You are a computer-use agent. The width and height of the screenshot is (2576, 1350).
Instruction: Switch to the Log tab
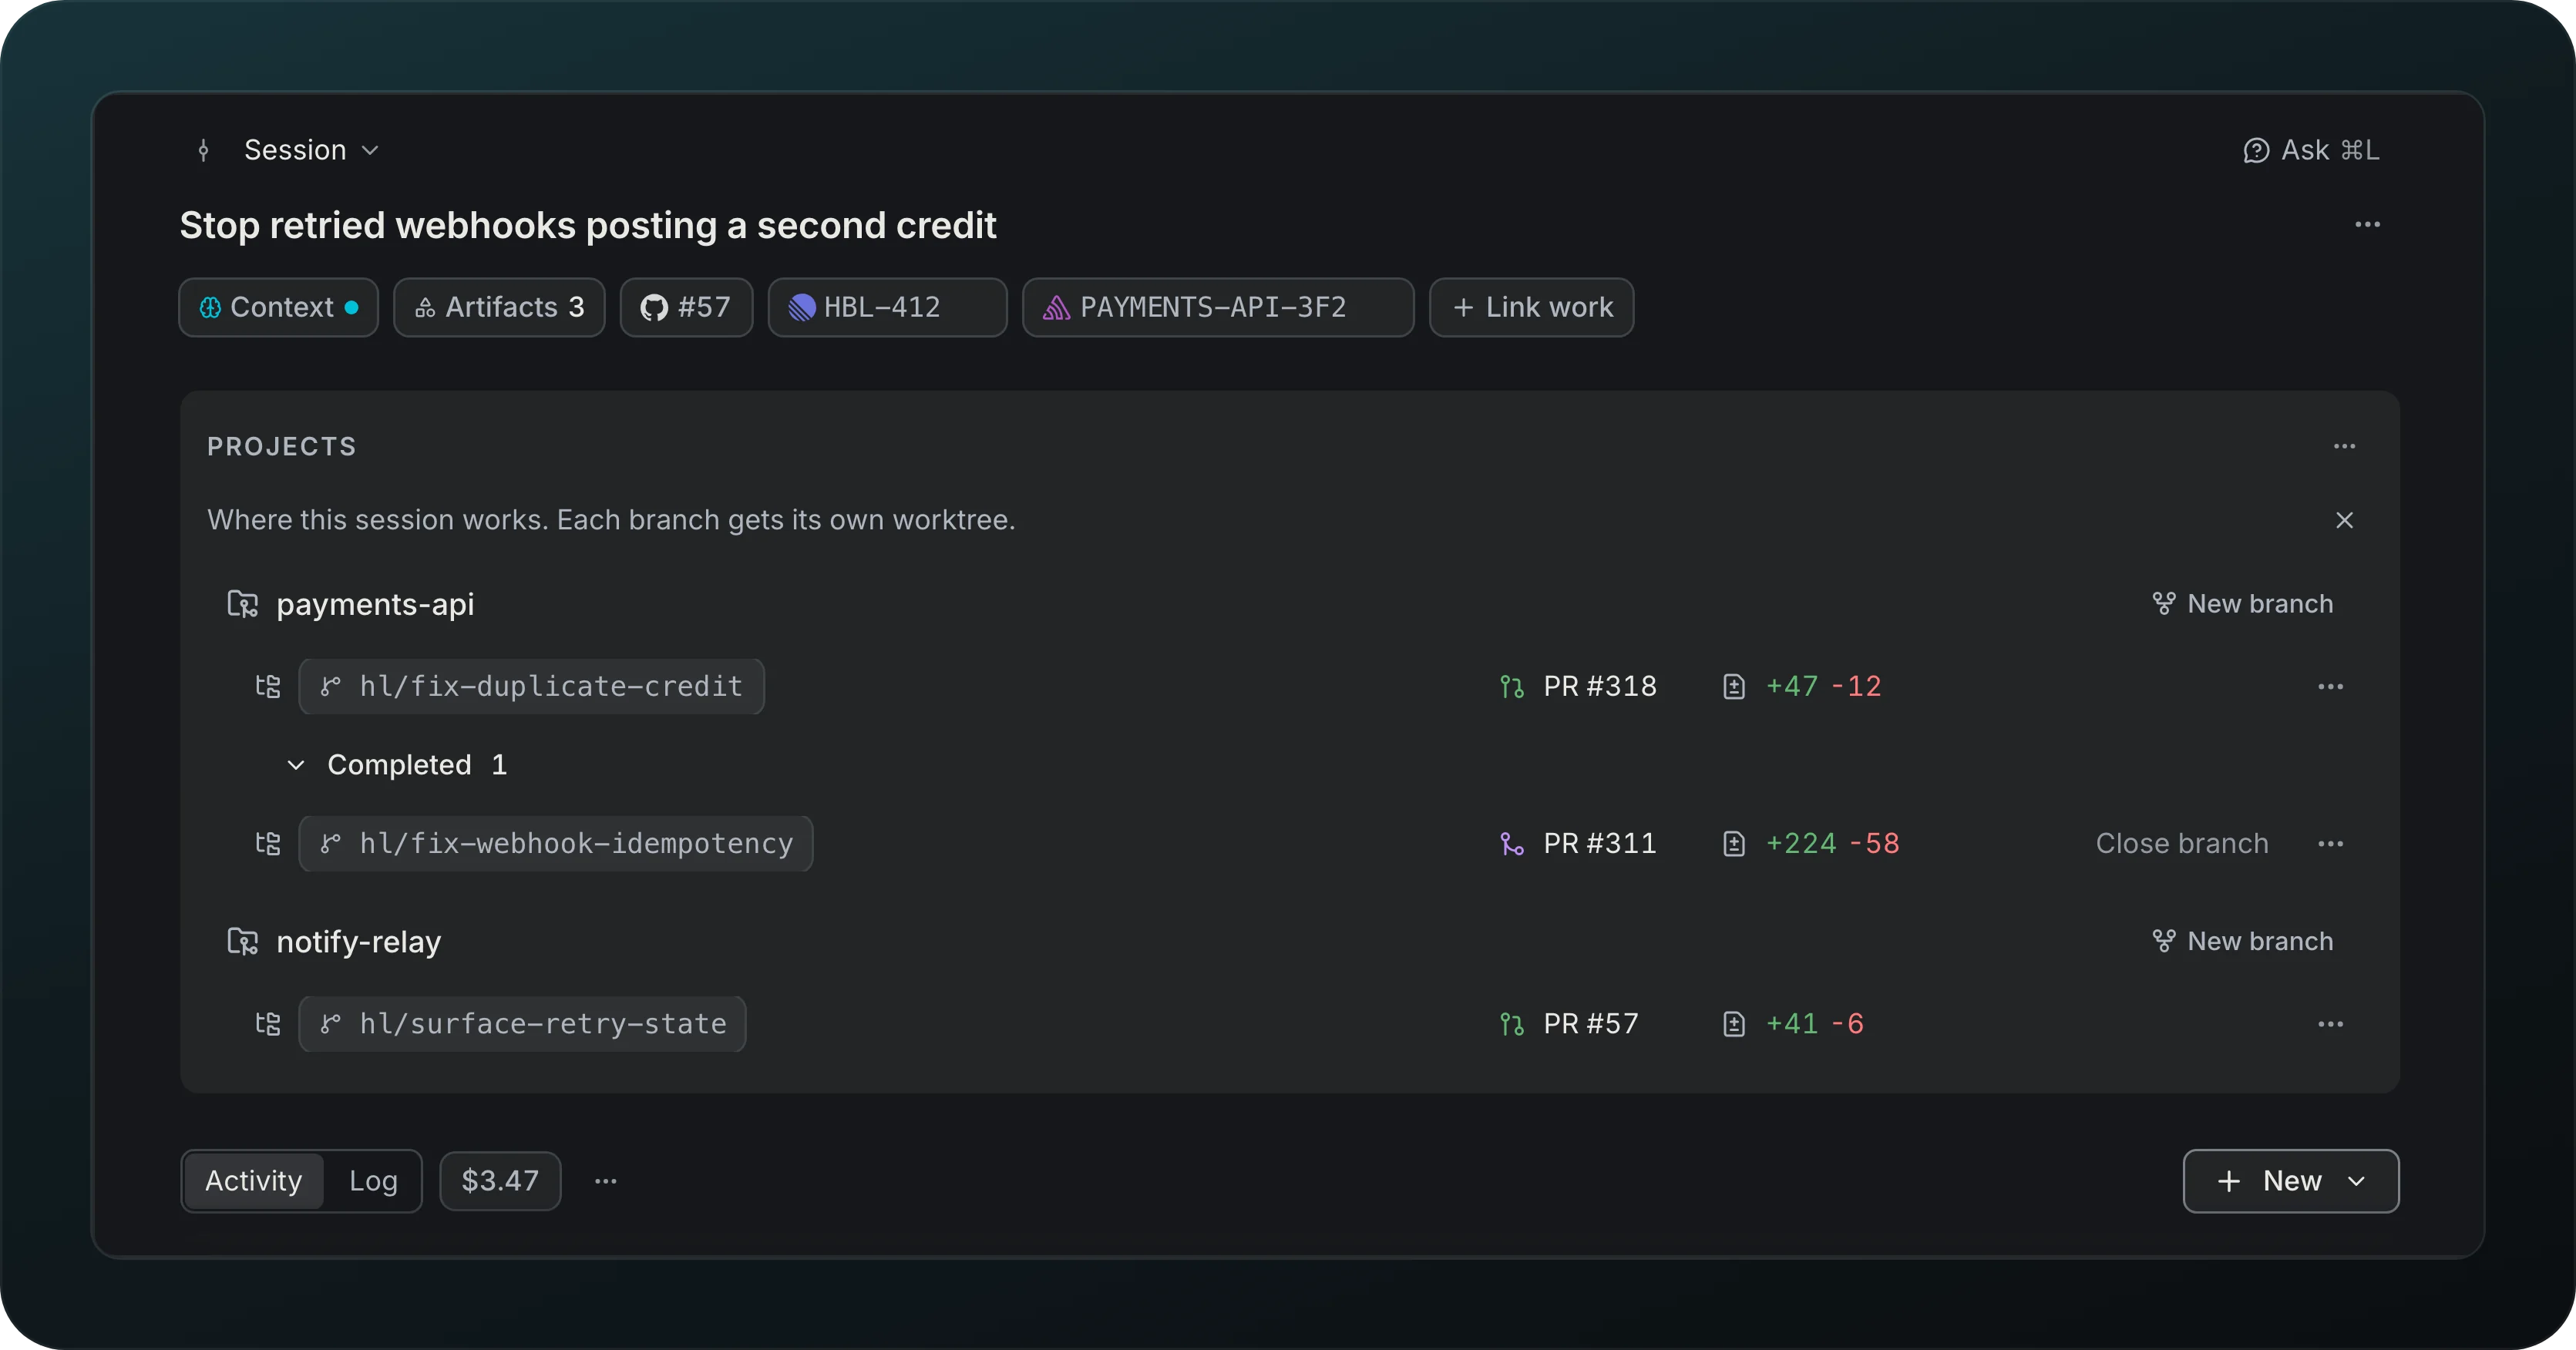pyautogui.click(x=373, y=1181)
